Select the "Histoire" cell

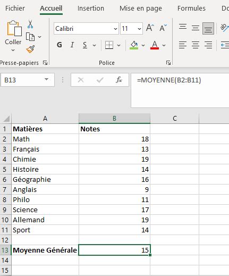point(45,169)
